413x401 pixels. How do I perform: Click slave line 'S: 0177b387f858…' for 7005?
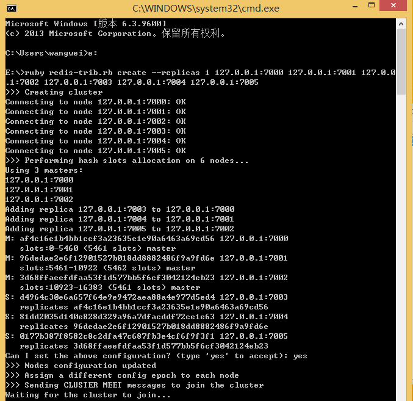click(146, 336)
